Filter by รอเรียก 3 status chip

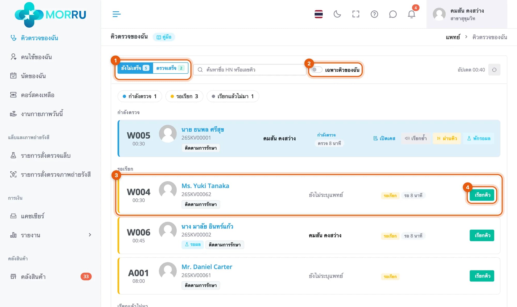point(184,96)
